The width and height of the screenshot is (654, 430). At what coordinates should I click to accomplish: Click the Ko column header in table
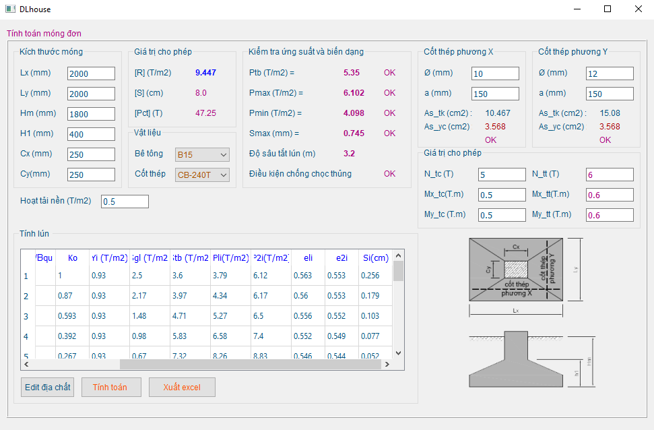(72, 258)
